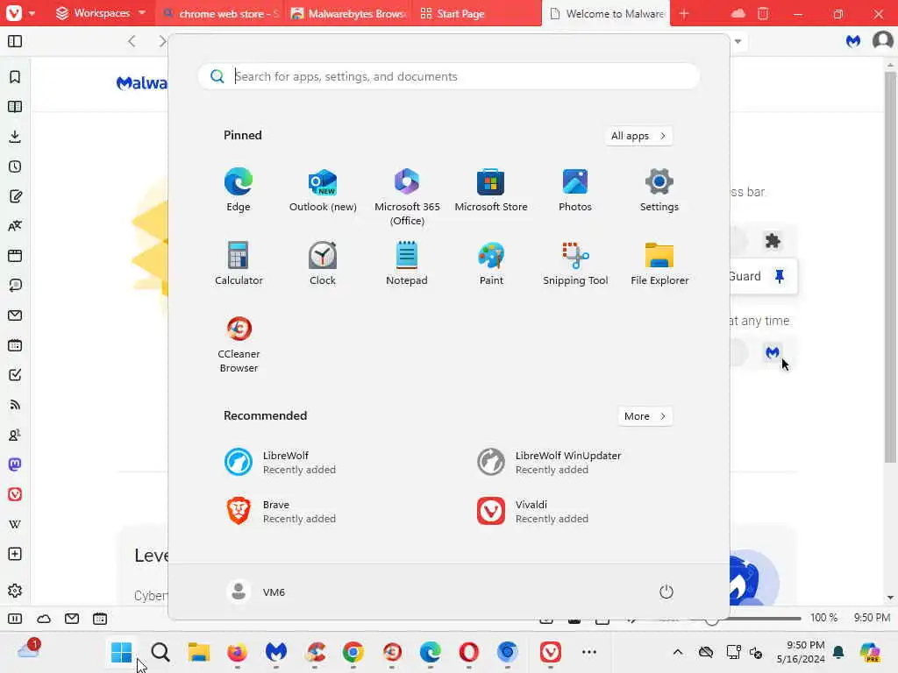Open Vivaldi Notes panel
This screenshot has height=673, width=898.
point(15,196)
